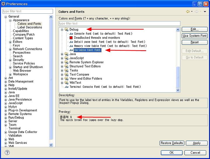Open the Forward history dropdown arrow

(x=200, y=12)
